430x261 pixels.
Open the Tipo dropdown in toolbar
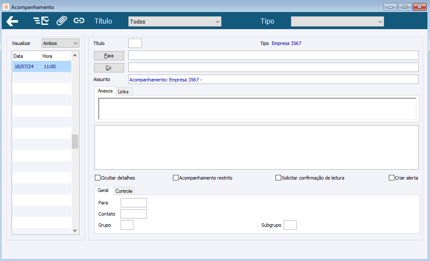[x=337, y=21]
